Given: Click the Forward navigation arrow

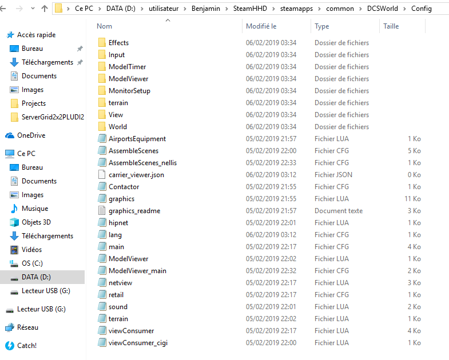Looking at the screenshot, I should coord(19,9).
